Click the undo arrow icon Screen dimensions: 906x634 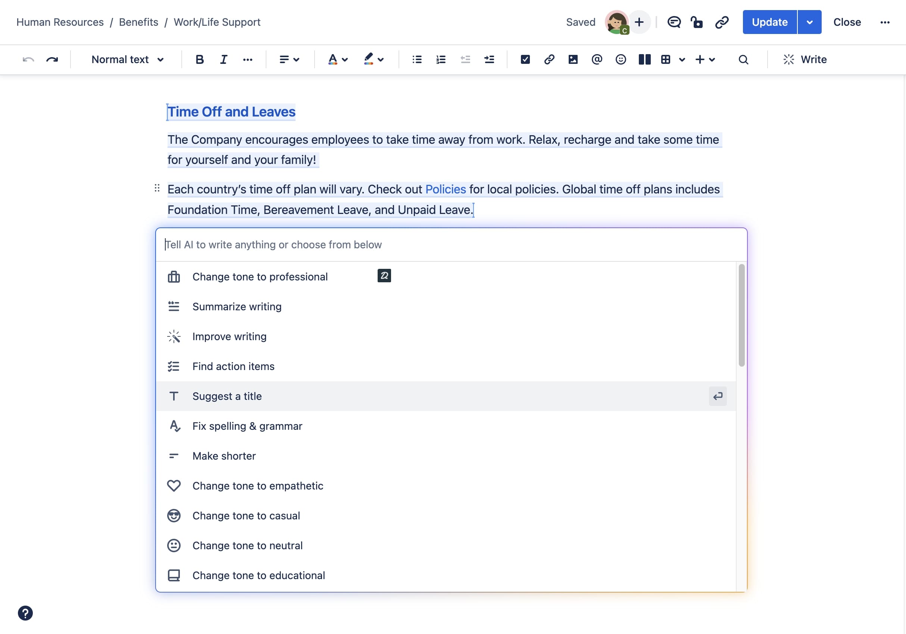(28, 60)
